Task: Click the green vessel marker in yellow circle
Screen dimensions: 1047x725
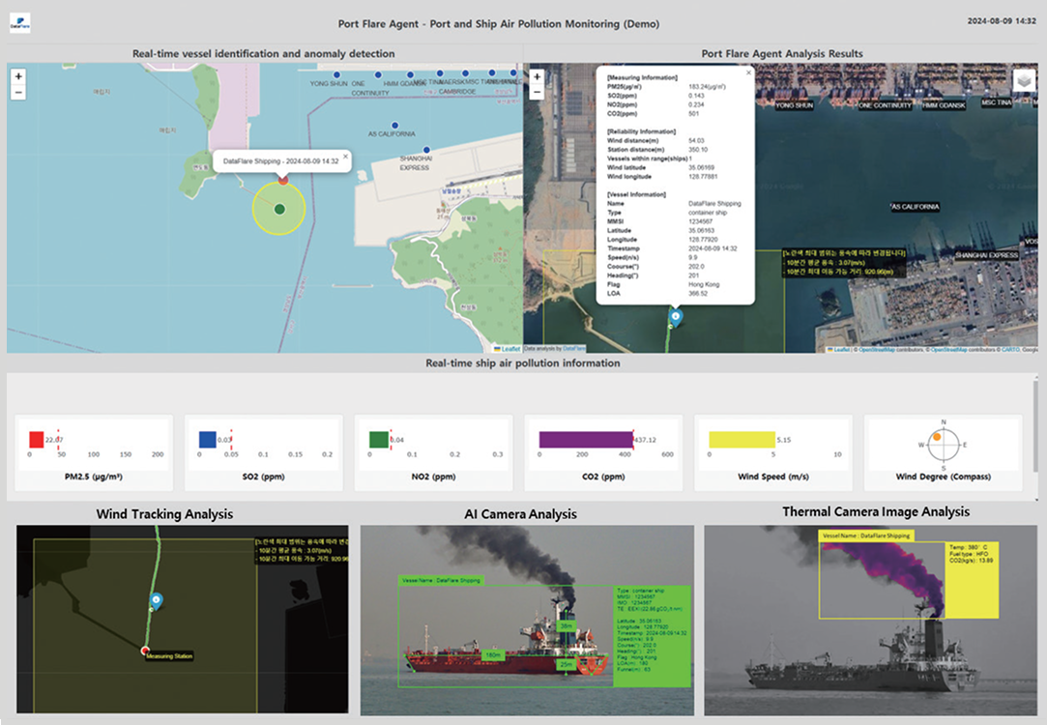Action: 279,209
